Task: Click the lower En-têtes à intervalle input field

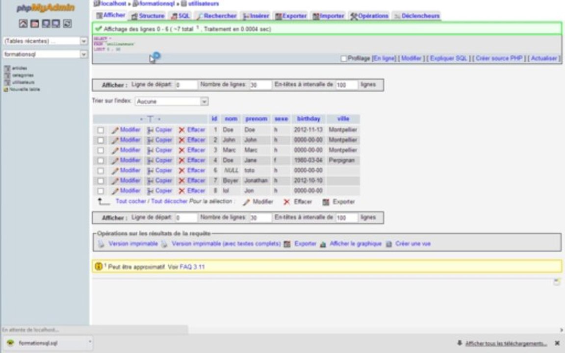Action: pos(347,218)
